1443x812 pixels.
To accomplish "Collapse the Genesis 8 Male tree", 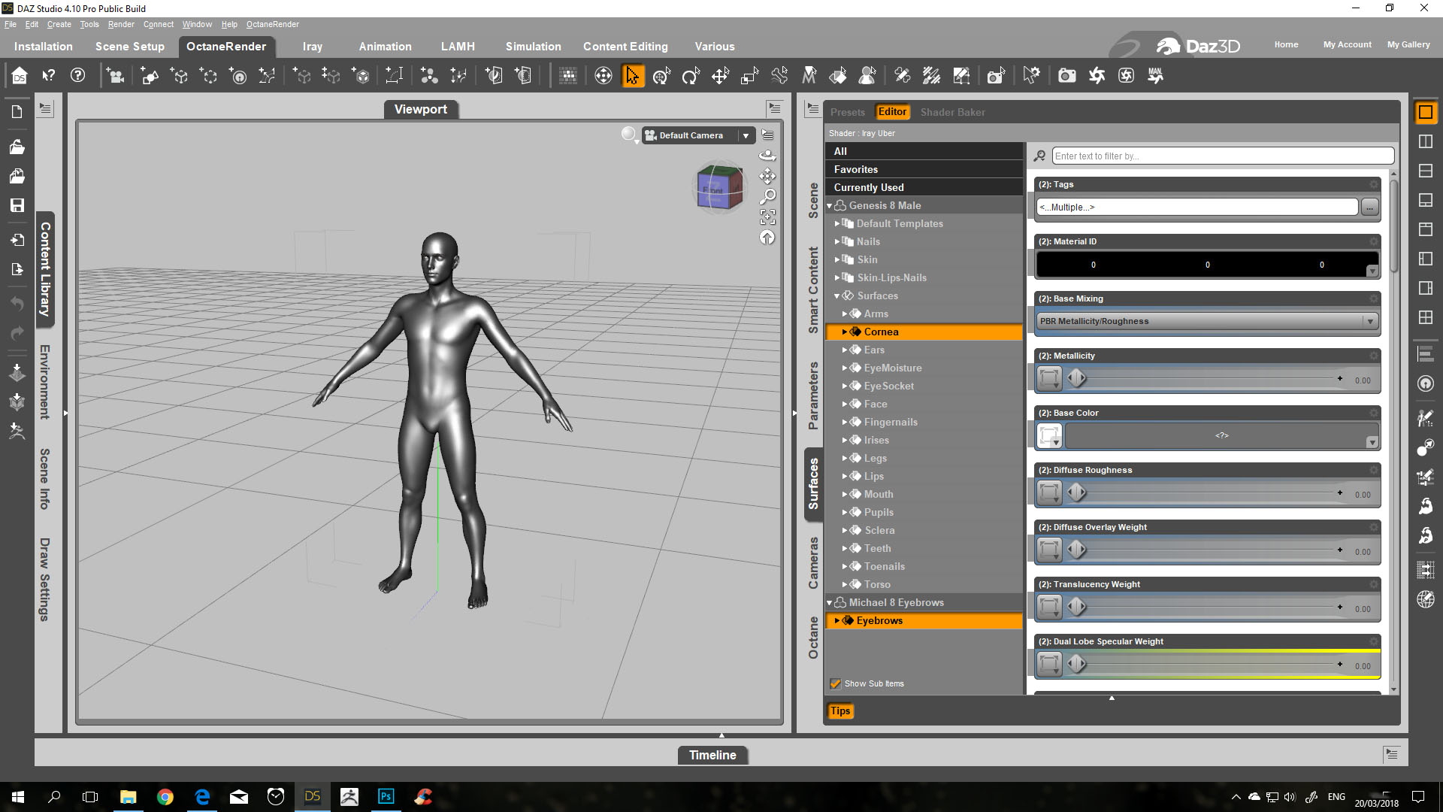I will (x=830, y=205).
